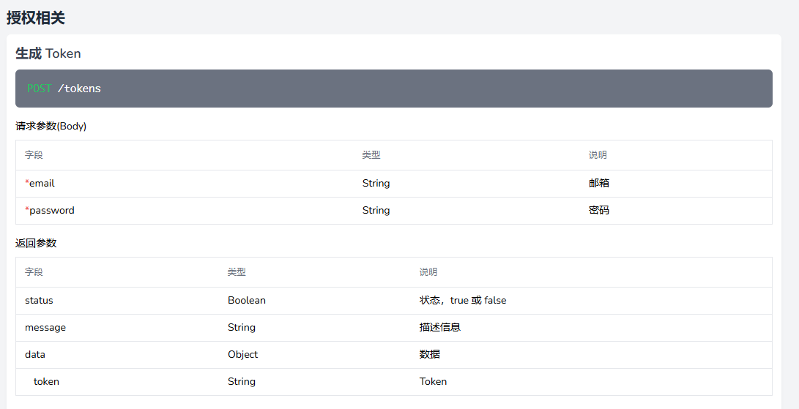The width and height of the screenshot is (799, 409).
Task: Click the 授权相关 section heading
Action: (x=36, y=18)
